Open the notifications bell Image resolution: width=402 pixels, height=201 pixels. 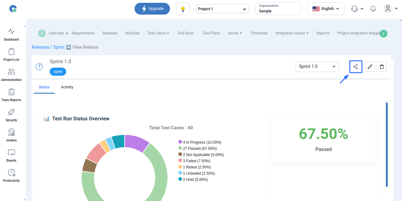(373, 9)
